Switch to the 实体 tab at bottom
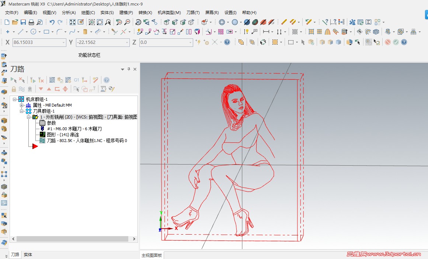Viewport: 428px width, 259px height. click(x=28, y=255)
